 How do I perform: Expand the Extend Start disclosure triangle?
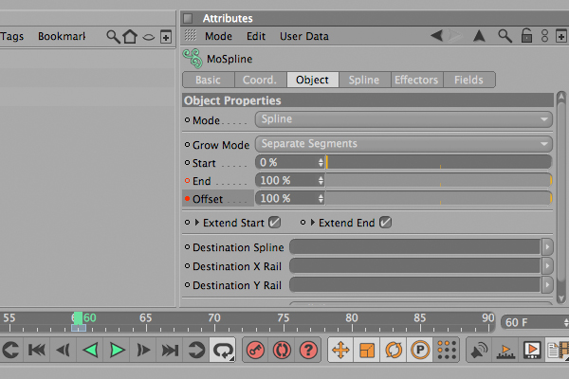point(197,223)
